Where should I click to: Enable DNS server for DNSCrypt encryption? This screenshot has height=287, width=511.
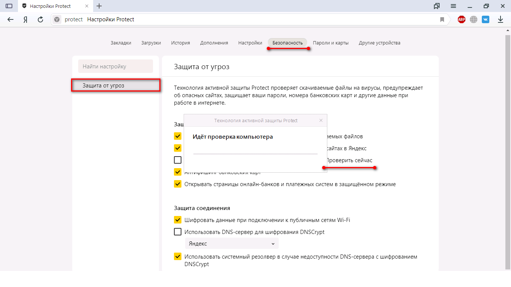[178, 232]
